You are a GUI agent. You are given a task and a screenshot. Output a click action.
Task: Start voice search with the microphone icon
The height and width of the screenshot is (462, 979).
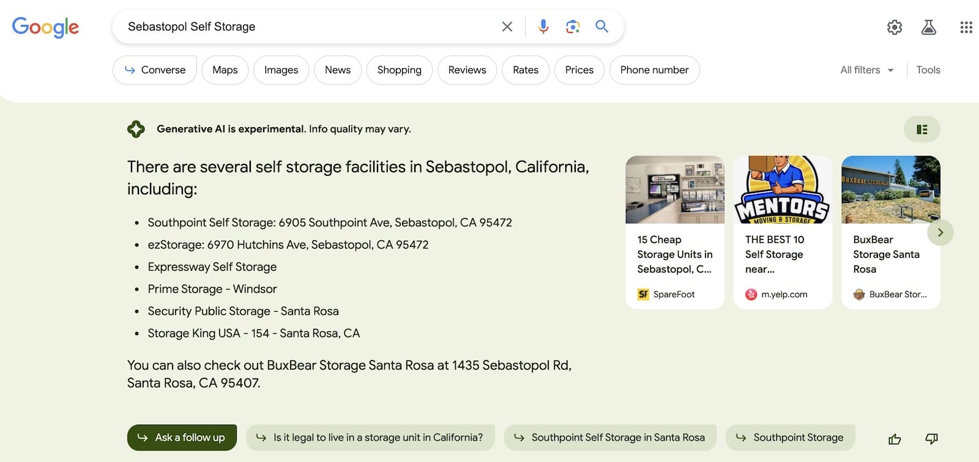(543, 27)
